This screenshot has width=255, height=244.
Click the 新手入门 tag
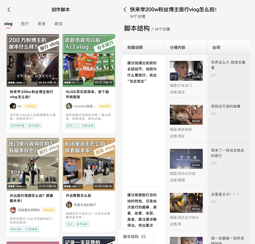tap(73, 126)
